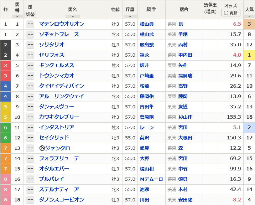This screenshot has width=255, height=205.
Task: Open jockey page for 横山典
Action: [x=147, y=24]
